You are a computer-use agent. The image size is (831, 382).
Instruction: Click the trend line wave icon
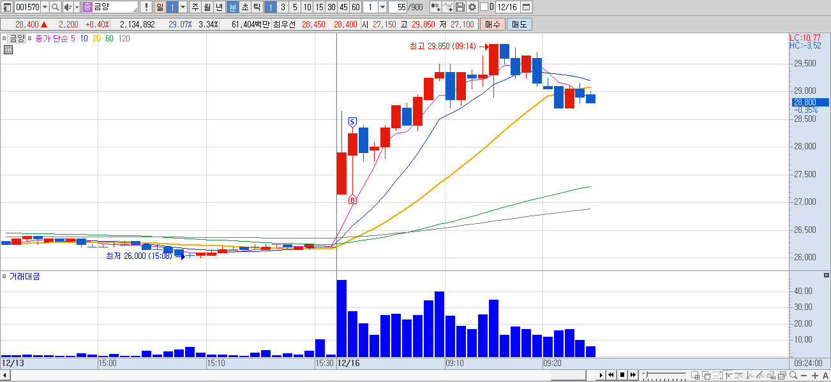(x=739, y=375)
